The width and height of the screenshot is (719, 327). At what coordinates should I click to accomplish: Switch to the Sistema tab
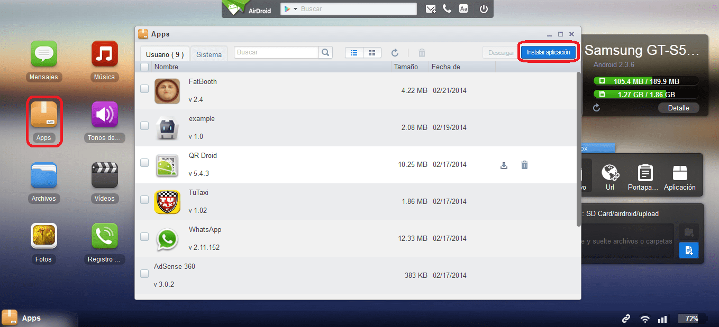[209, 54]
